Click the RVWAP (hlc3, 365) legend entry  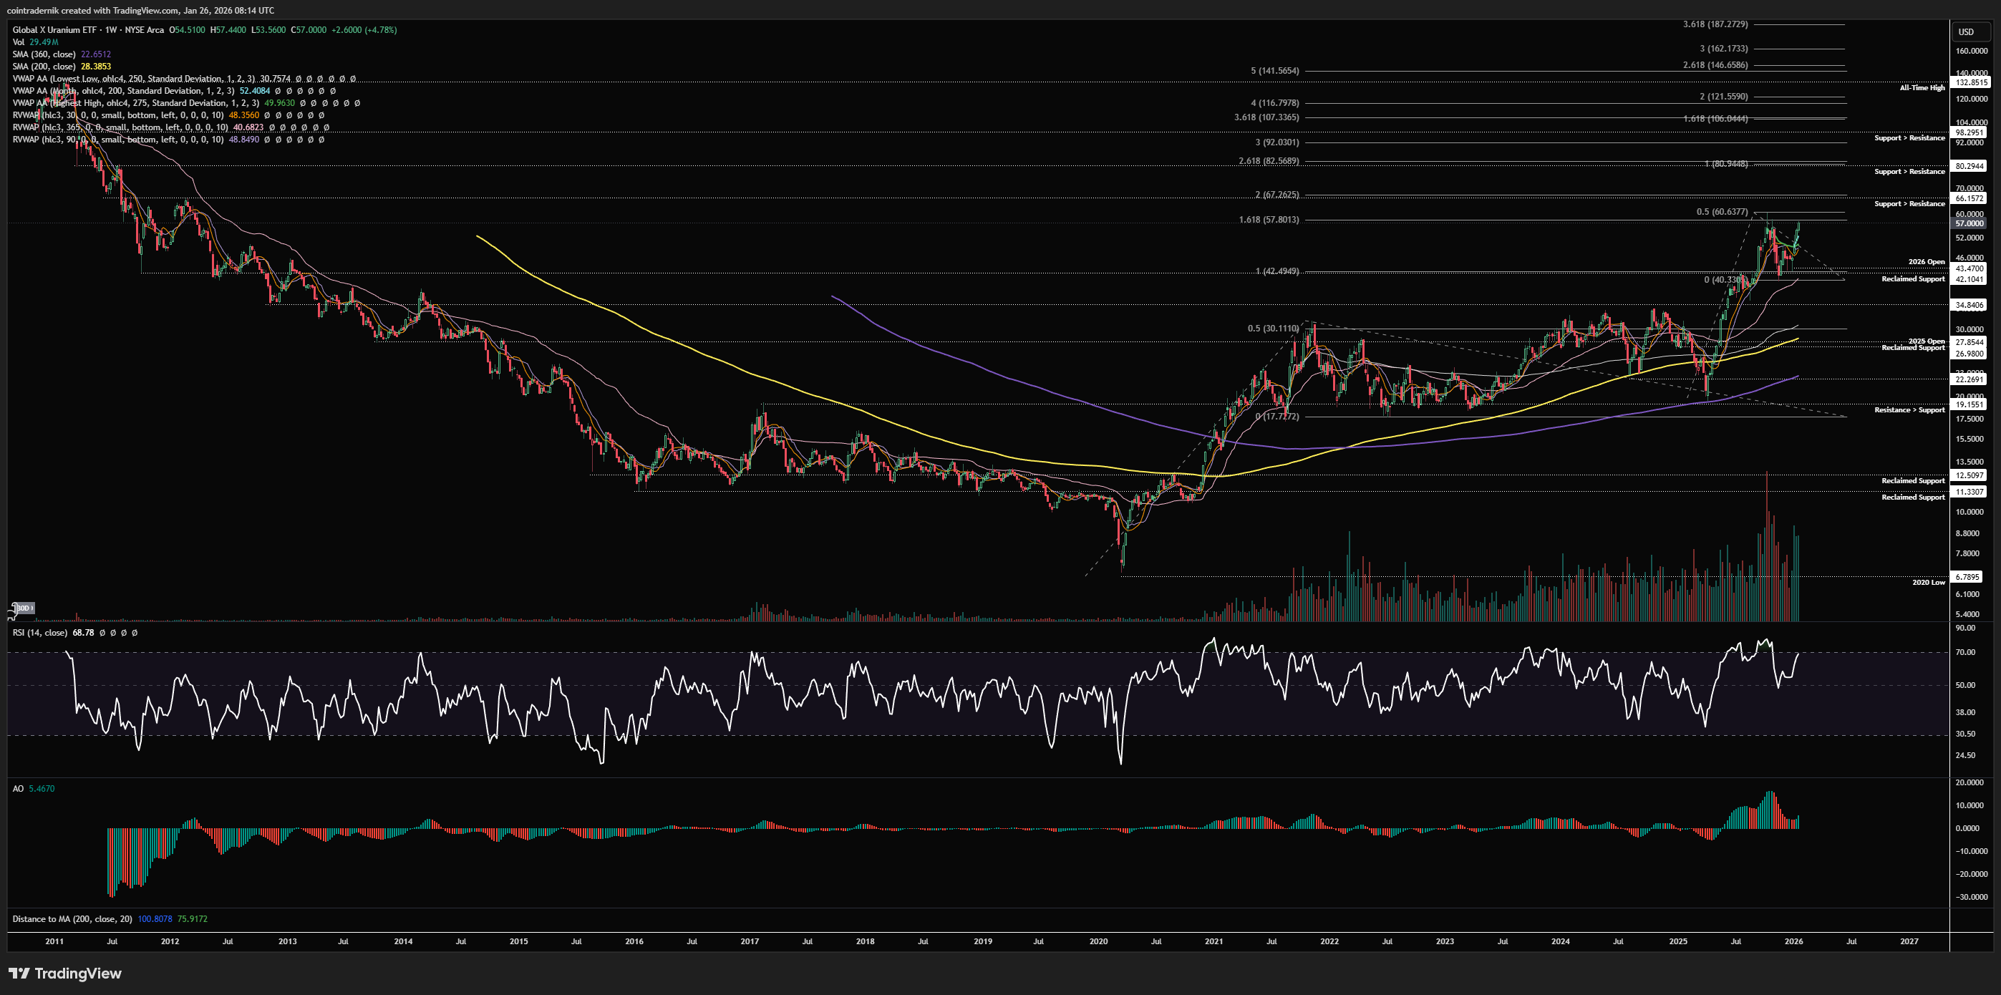(120, 127)
